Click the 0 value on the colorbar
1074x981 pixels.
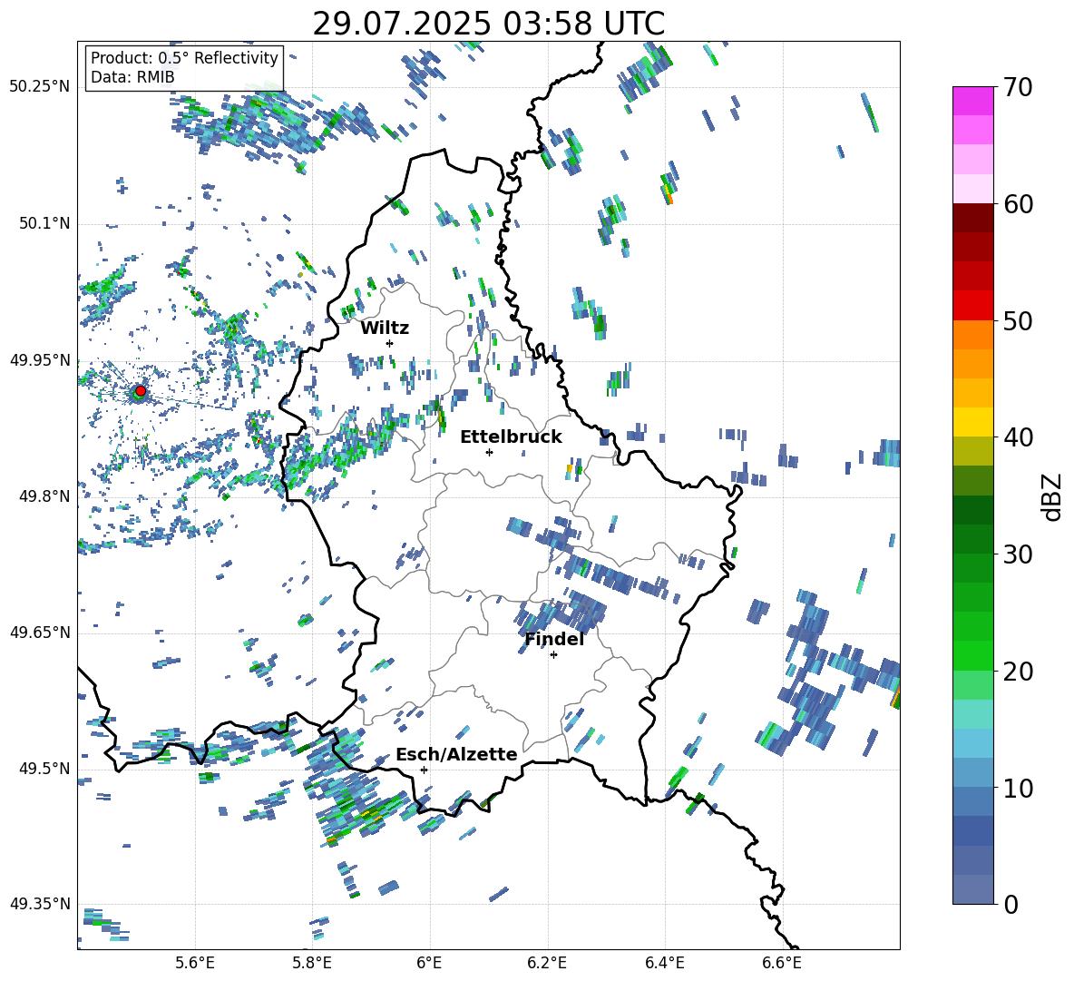[1011, 904]
